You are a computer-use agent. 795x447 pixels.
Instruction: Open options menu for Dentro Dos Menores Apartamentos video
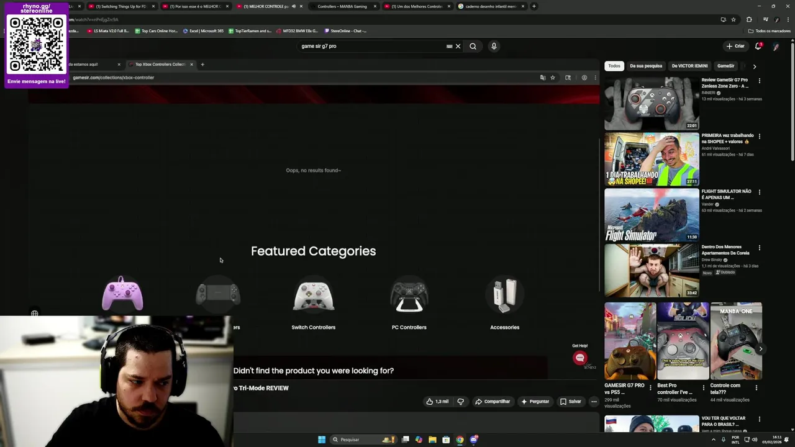click(759, 248)
